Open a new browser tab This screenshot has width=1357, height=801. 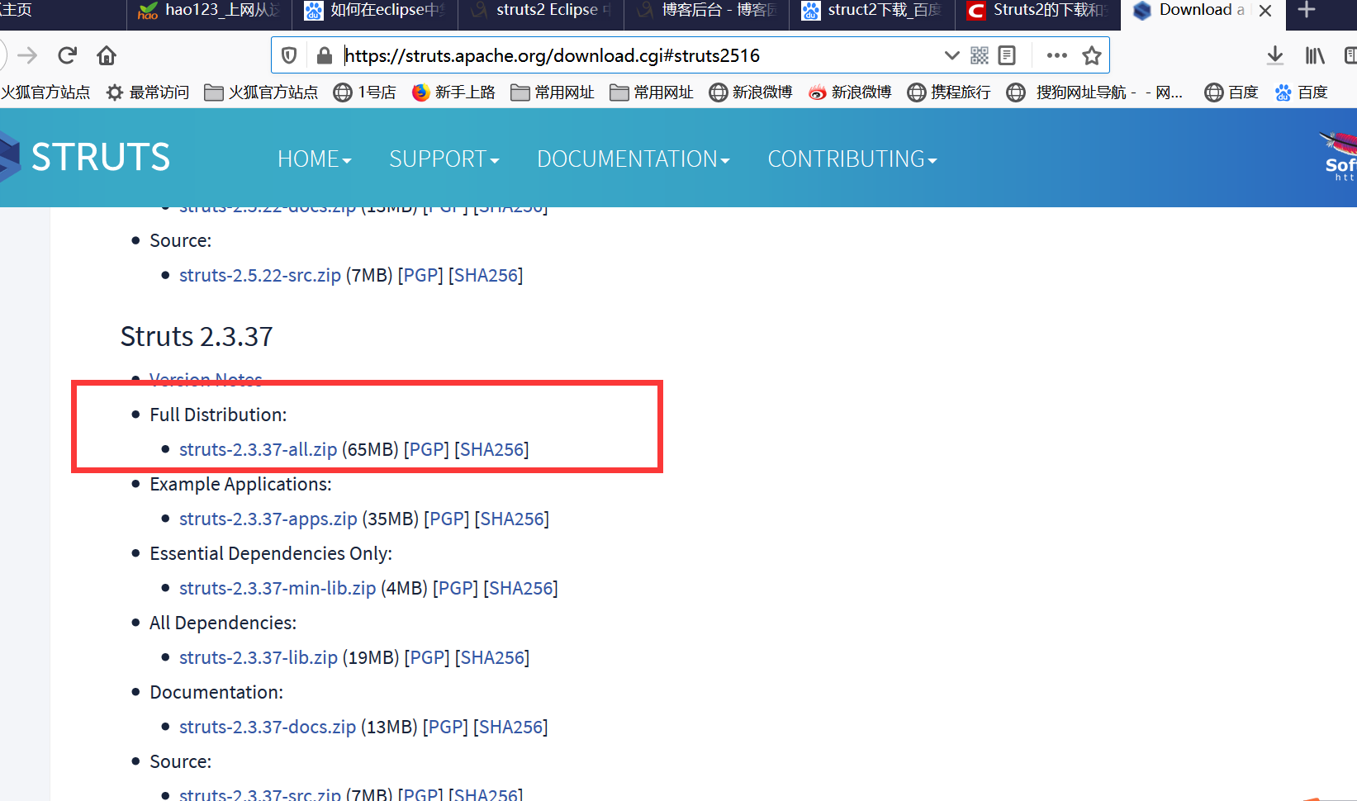click(1307, 10)
